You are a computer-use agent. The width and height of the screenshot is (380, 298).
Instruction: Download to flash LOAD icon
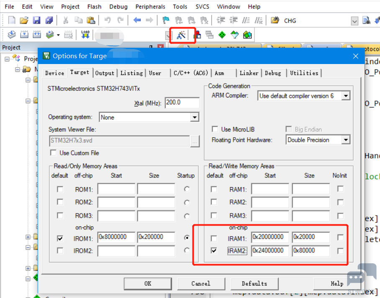tap(85, 35)
